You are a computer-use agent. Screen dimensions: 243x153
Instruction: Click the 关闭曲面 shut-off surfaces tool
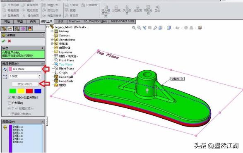click(127, 10)
